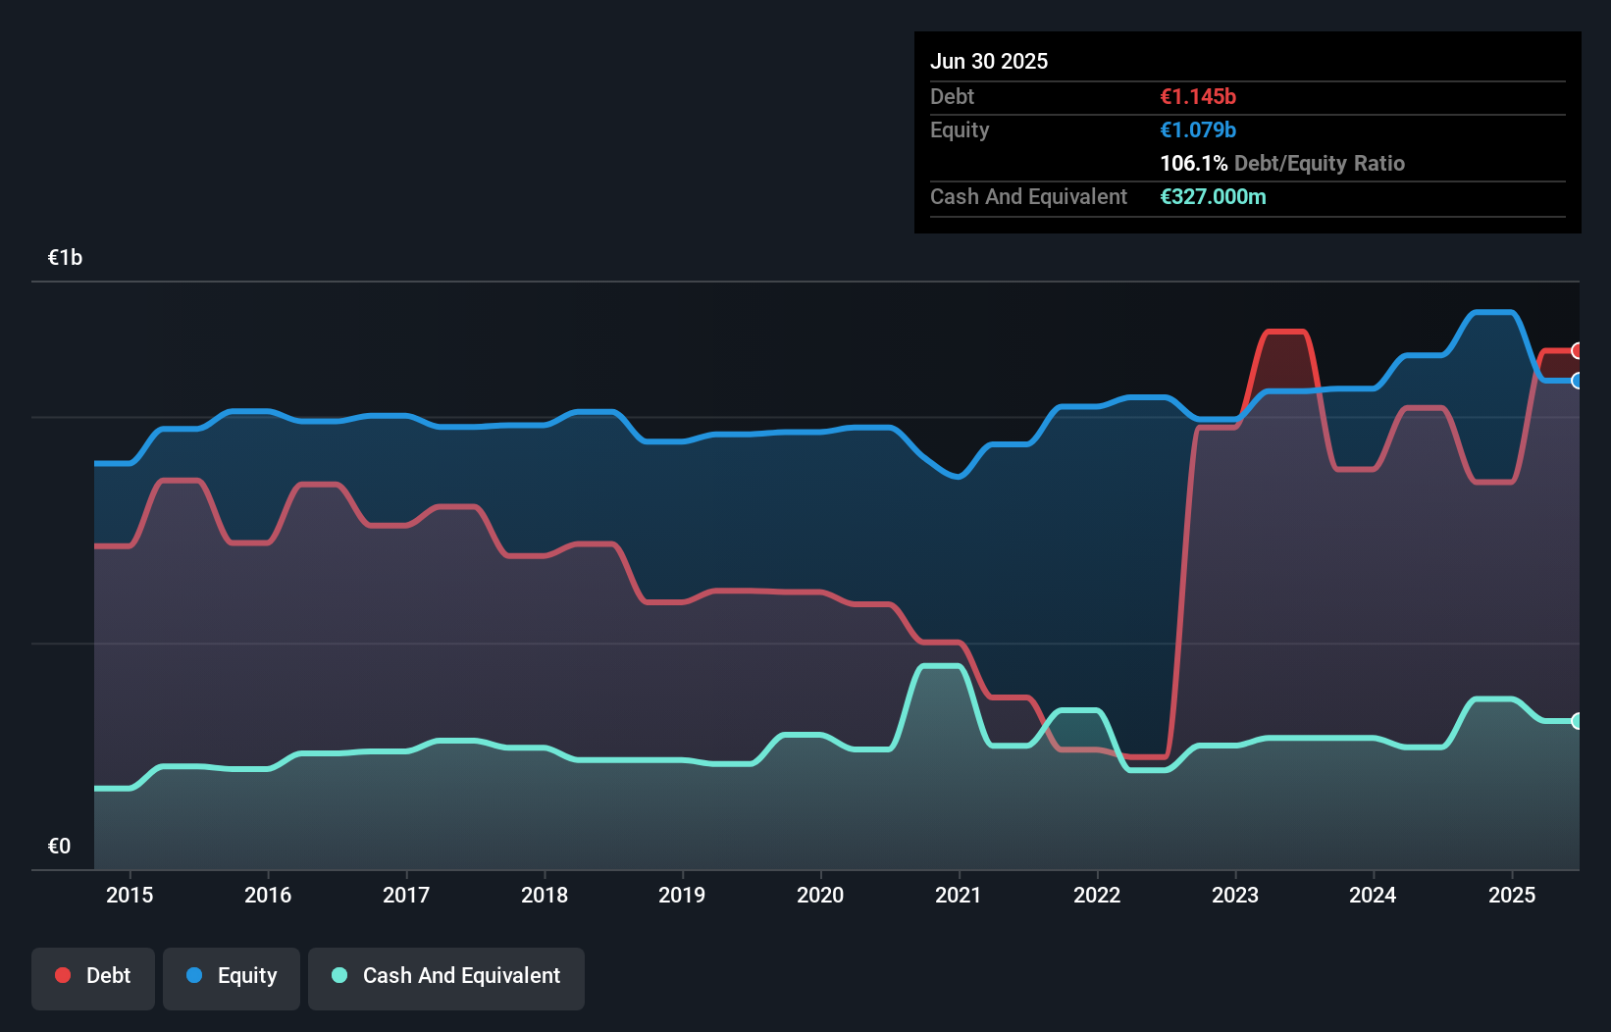The width and height of the screenshot is (1611, 1032).
Task: Click the €1b axis label
Action: pos(65,256)
